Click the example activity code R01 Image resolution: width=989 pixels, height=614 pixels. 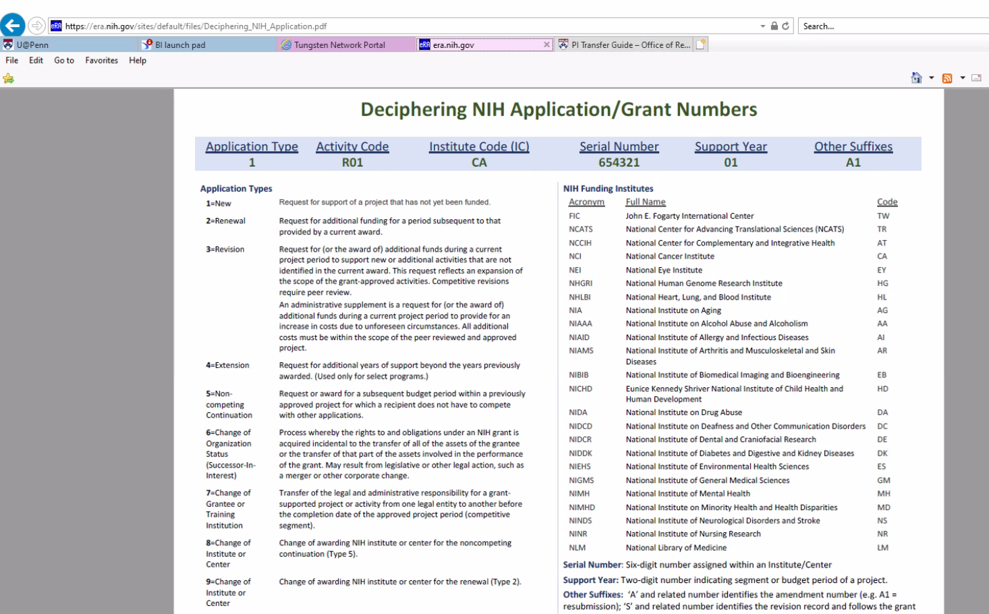[352, 163]
